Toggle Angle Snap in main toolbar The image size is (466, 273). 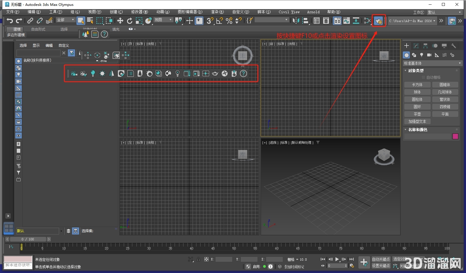click(219, 21)
